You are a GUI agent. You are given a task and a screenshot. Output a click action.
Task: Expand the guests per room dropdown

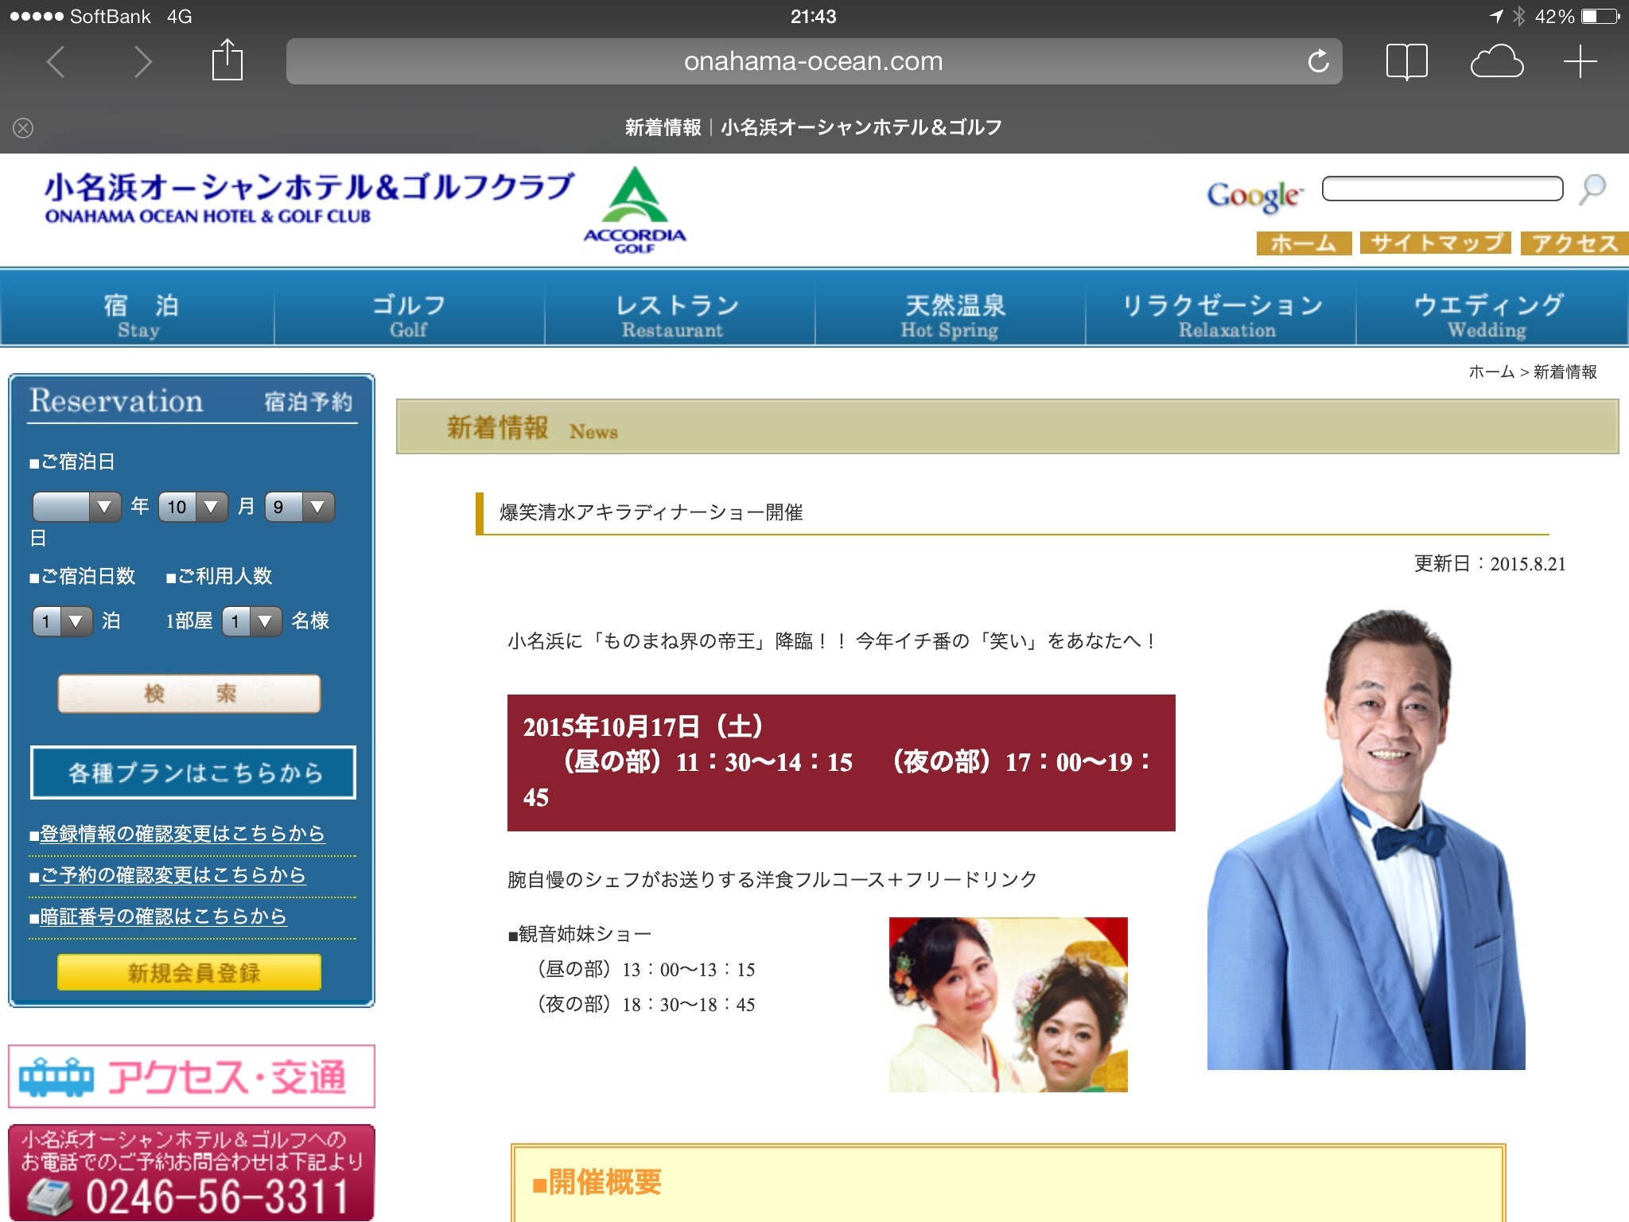tap(251, 621)
